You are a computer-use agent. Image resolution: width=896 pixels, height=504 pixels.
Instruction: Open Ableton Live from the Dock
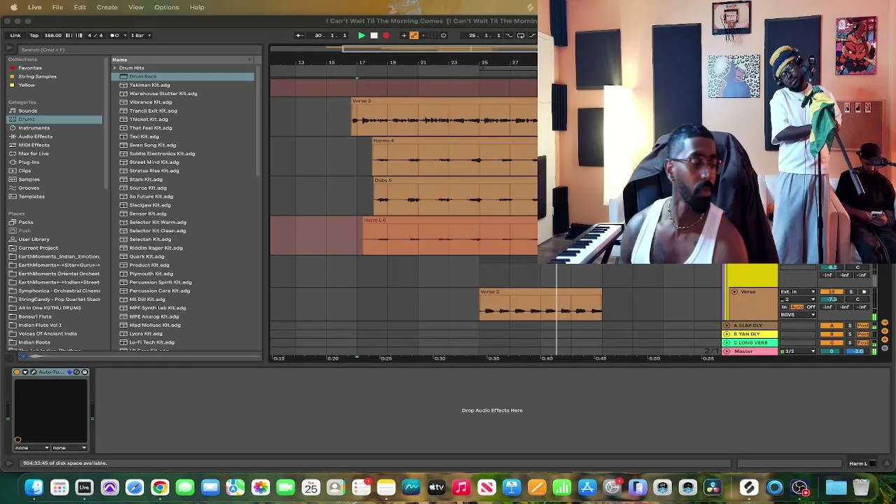[x=84, y=487]
